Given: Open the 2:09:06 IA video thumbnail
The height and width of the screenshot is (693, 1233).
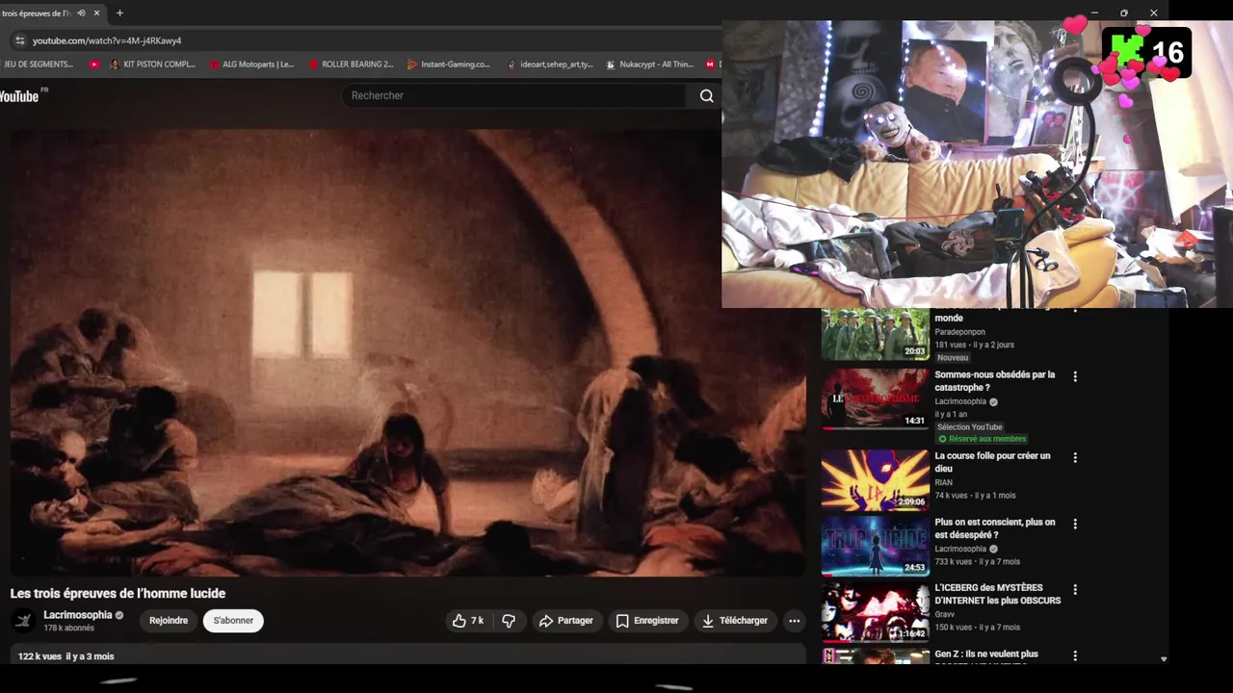Looking at the screenshot, I should point(875,479).
